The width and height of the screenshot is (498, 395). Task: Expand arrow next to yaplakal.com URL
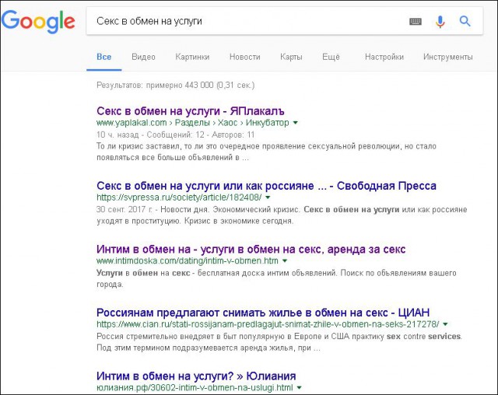click(x=296, y=123)
